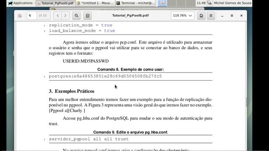Open the hamburger view menu
Viewport: 269px width, 151px height.
coord(211,16)
